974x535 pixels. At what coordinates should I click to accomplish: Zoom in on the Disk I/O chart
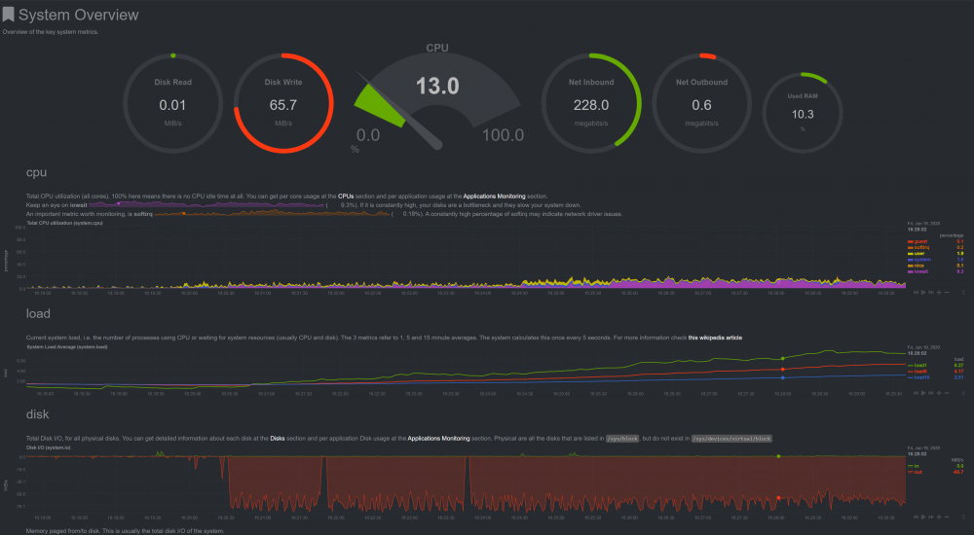pyautogui.click(x=939, y=517)
